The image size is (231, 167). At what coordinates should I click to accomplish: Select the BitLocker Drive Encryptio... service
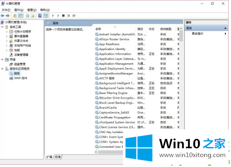click(x=137, y=98)
